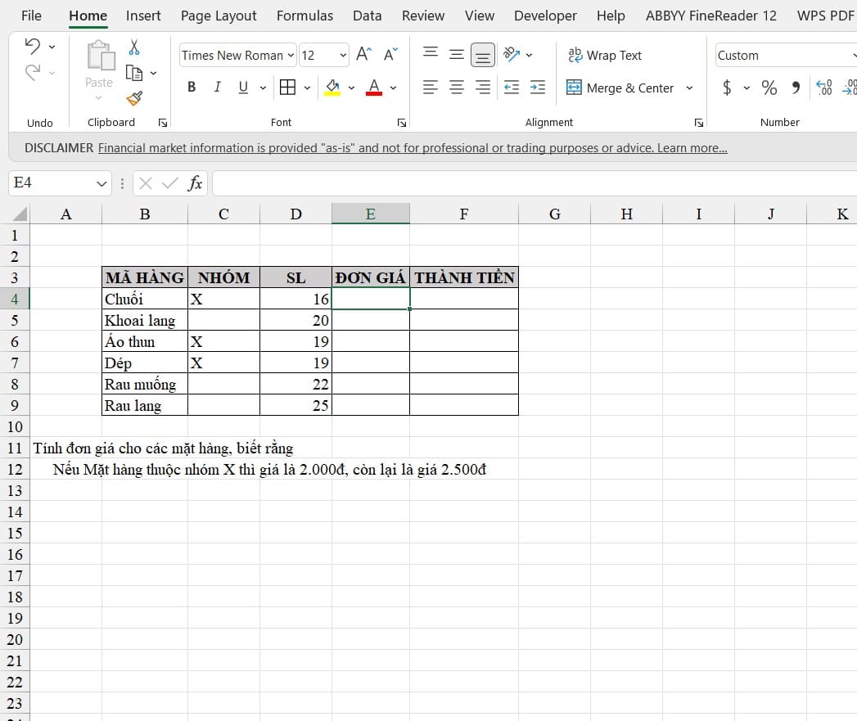Toggle Wrap Text on selected cell
Viewport: 857px width, 721px height.
(605, 55)
